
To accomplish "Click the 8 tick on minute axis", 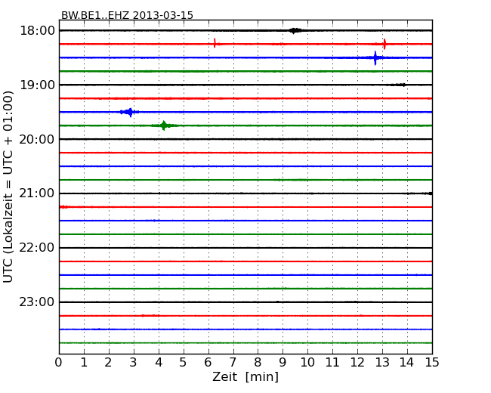I will pos(258,363).
